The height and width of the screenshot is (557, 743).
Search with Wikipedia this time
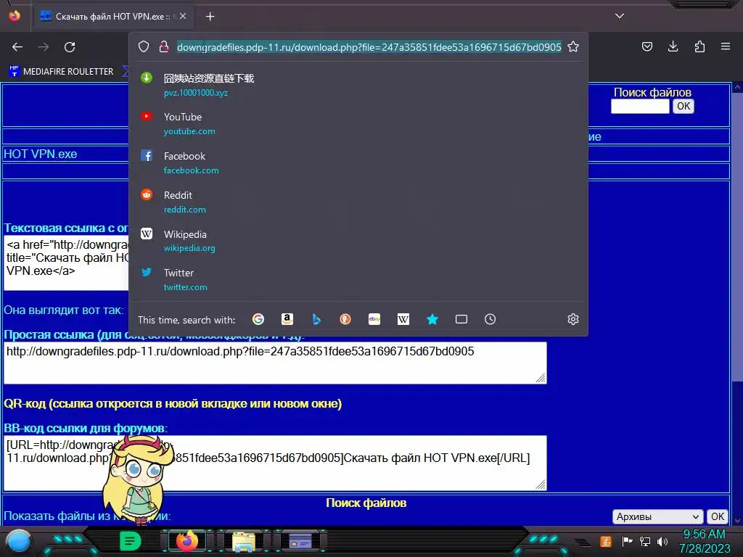(403, 319)
